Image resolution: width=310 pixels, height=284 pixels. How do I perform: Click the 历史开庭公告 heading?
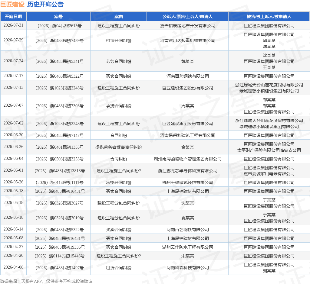(x=45, y=4)
